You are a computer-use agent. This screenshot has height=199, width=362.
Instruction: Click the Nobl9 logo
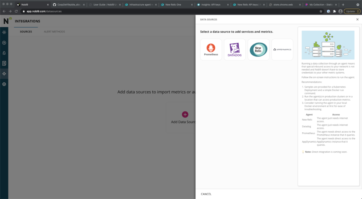(7, 21)
